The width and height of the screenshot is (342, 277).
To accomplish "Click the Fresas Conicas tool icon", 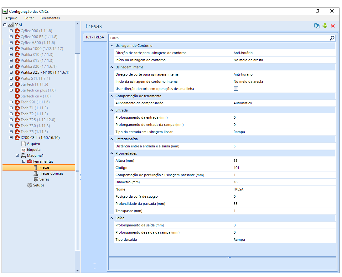I will pos(36,173).
